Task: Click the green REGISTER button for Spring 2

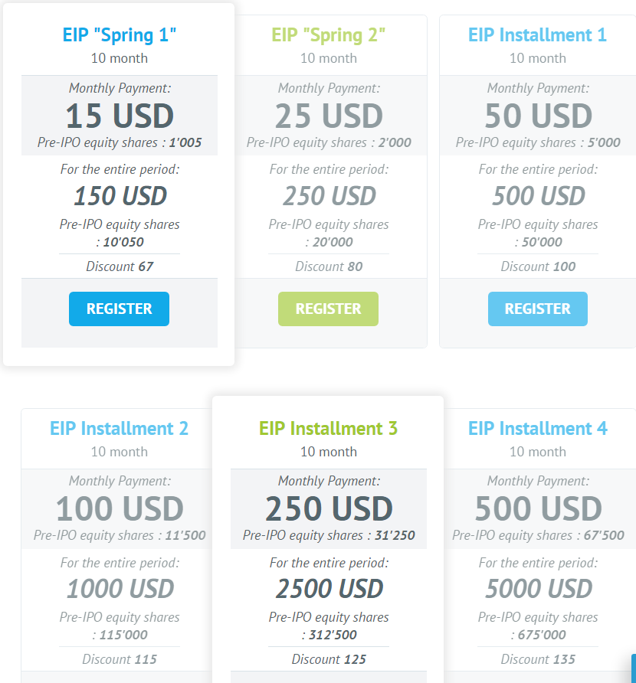Action: tap(328, 309)
